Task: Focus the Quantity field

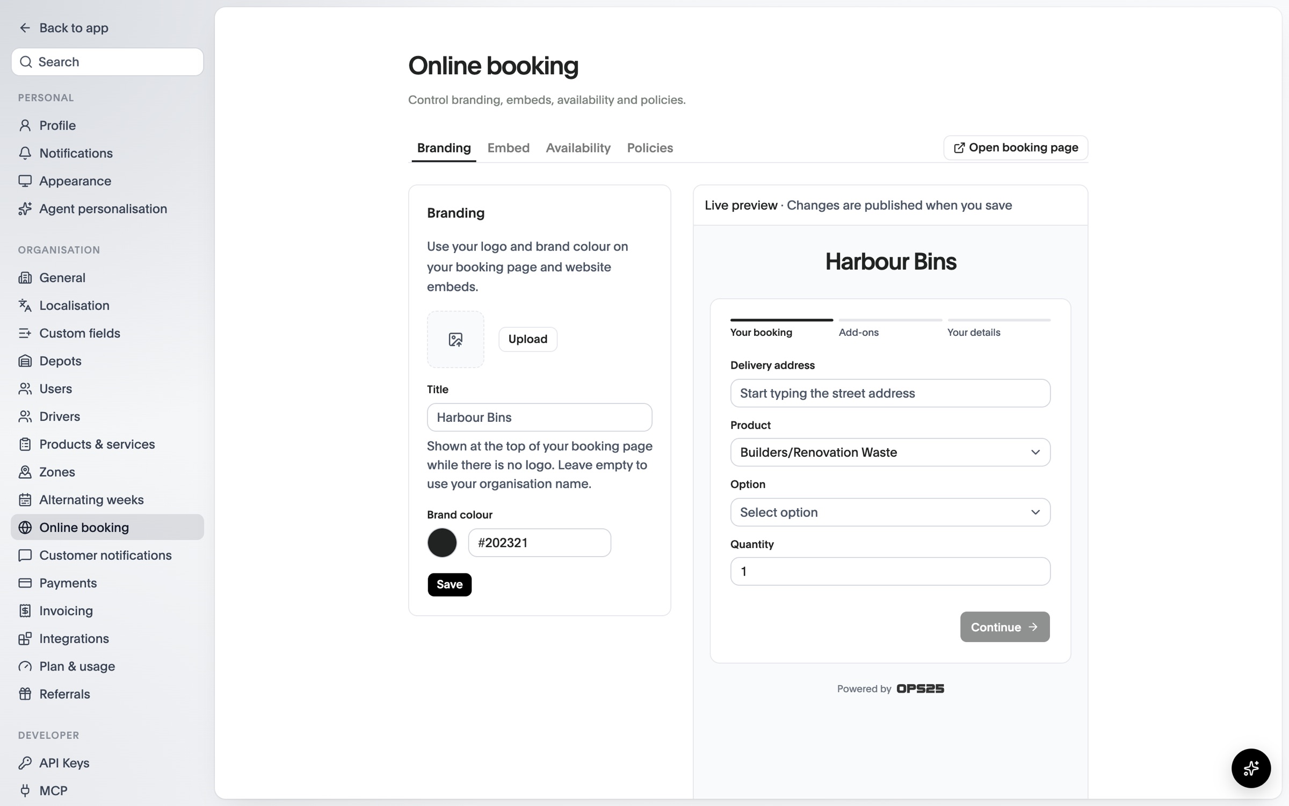Action: click(890, 571)
